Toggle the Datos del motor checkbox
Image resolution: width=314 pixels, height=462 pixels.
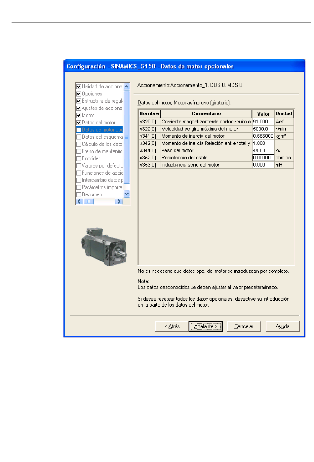point(79,123)
